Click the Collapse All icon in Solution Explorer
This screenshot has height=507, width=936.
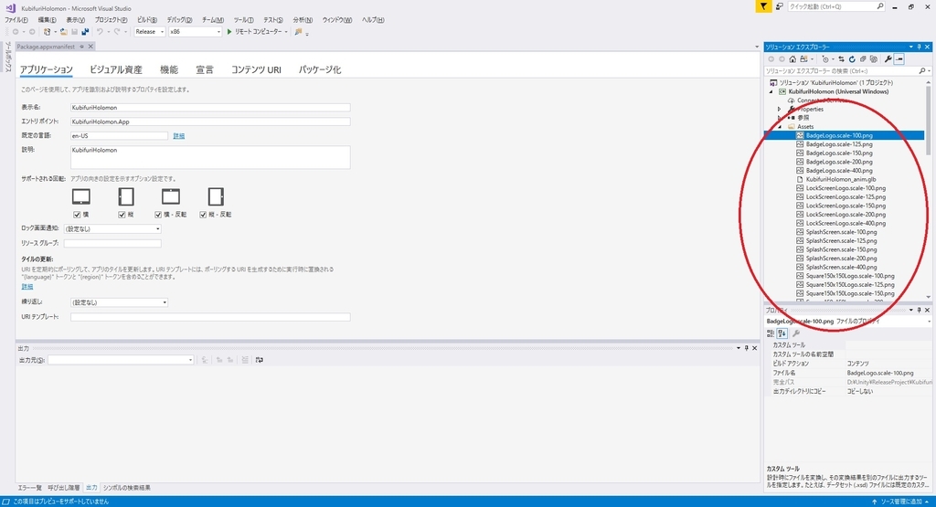click(x=863, y=59)
